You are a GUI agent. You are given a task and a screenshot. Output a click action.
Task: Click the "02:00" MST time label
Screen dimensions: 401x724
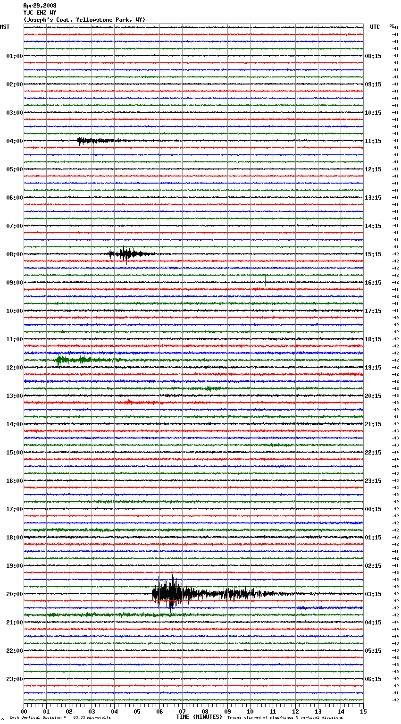14,84
